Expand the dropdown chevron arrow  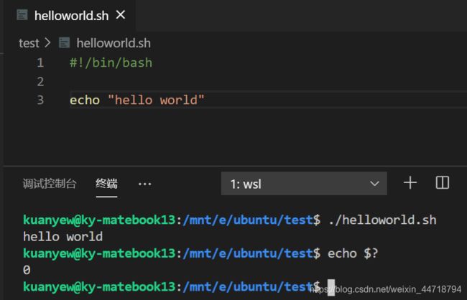[x=374, y=183]
